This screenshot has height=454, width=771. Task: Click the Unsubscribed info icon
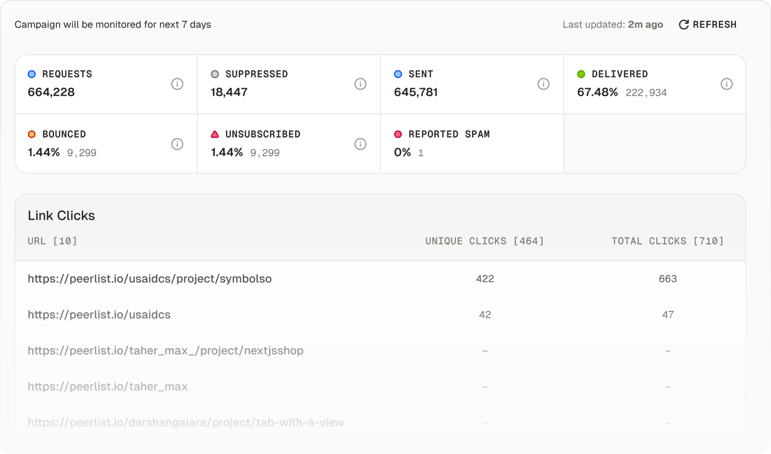coord(360,144)
